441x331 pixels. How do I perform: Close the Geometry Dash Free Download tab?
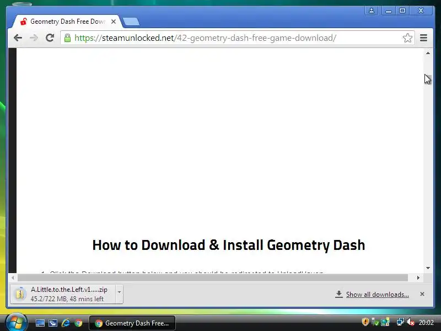point(114,22)
